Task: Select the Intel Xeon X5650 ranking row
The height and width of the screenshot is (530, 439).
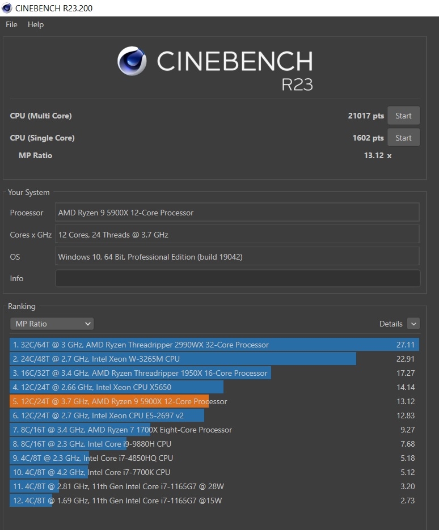Action: (214, 387)
